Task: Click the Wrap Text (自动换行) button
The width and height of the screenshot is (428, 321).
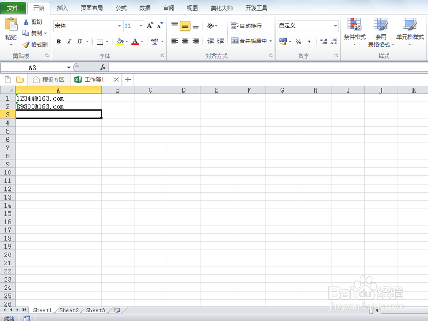Action: 246,26
